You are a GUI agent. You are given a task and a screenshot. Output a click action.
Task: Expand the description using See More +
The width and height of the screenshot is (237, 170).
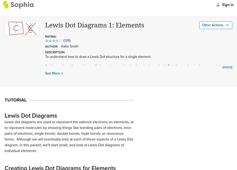(54, 73)
